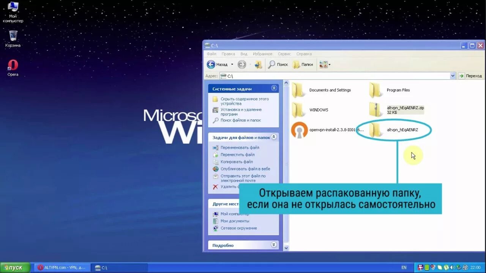Switch to ALTVPN.com Opera taskbar button
This screenshot has height=273, width=486.
(x=62, y=268)
